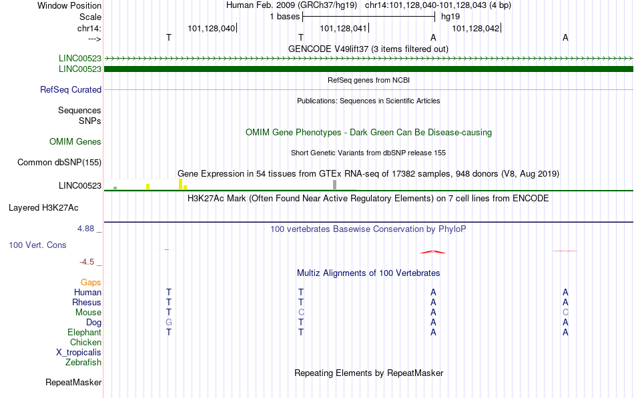Click the chr14: ruler label
The height and width of the screenshot is (398, 634).
(89, 28)
